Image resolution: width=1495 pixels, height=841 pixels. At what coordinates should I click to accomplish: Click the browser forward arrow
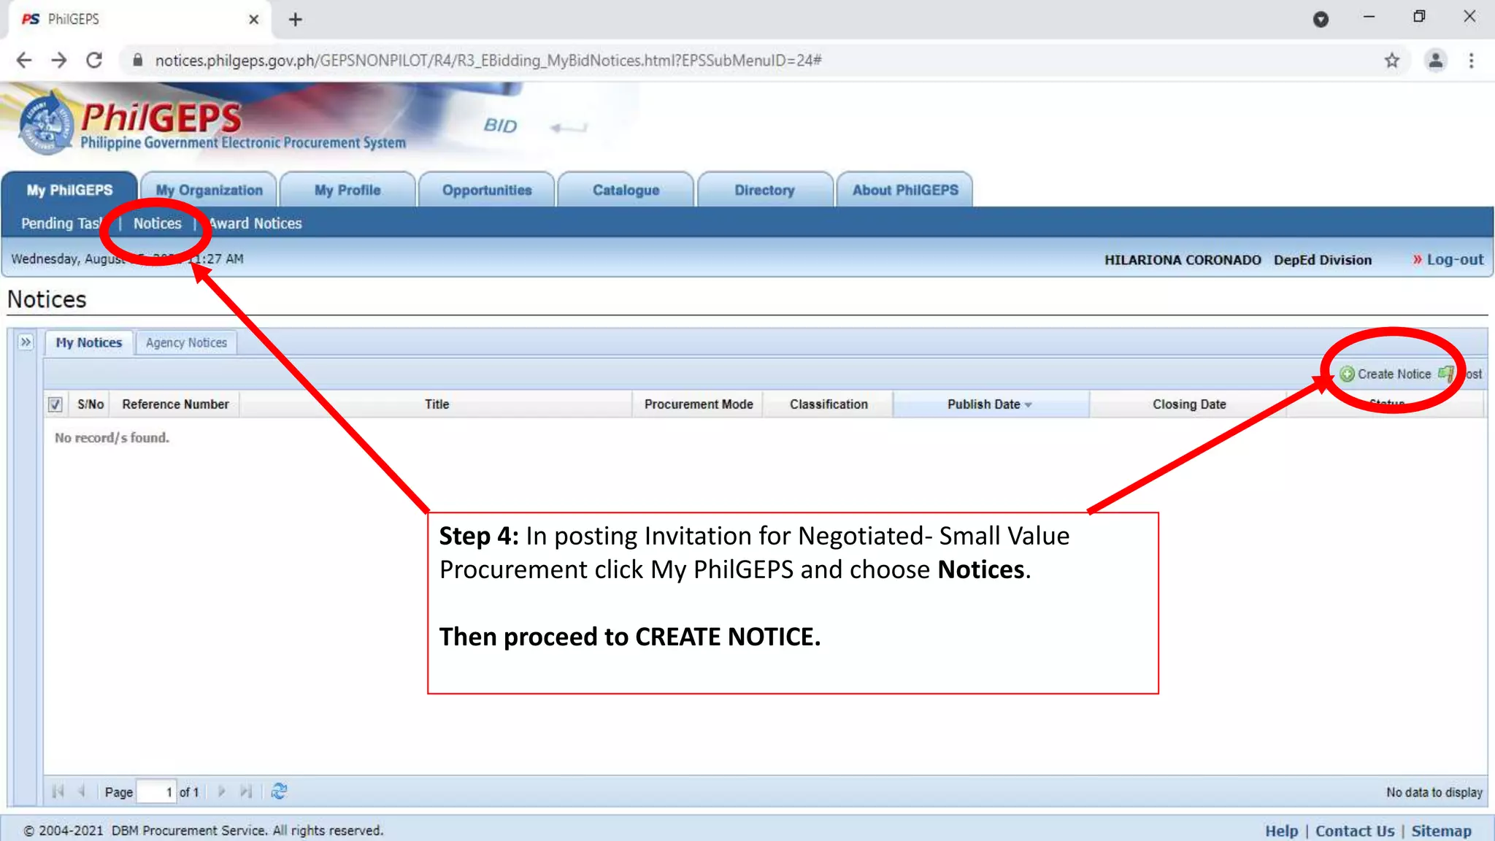(59, 61)
